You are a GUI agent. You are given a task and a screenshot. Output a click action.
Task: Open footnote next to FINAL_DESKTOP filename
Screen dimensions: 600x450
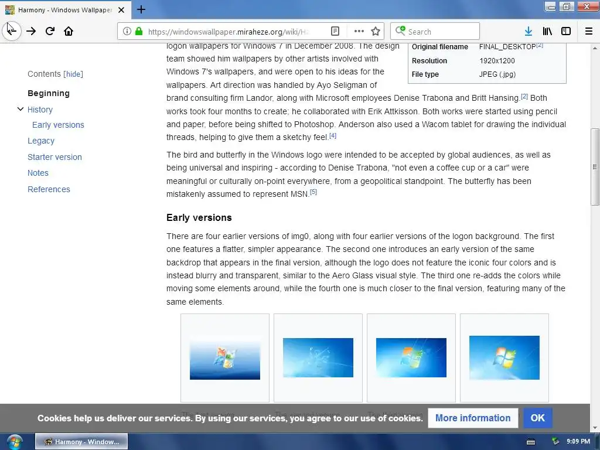point(540,45)
